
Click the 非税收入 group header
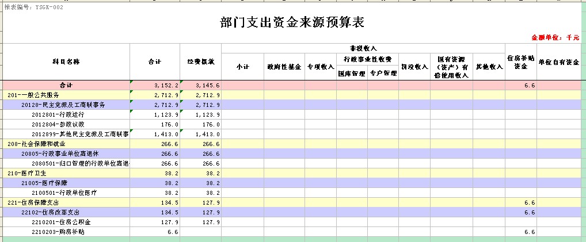[363, 48]
